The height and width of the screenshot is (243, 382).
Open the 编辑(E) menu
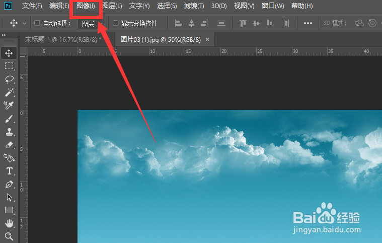tap(59, 6)
